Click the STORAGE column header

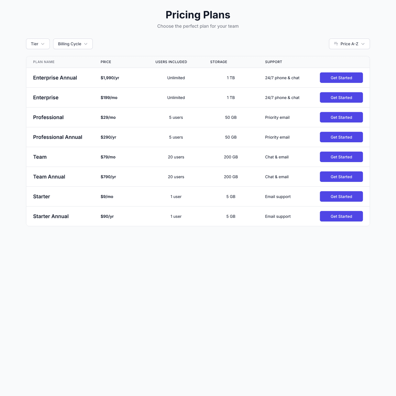218,62
